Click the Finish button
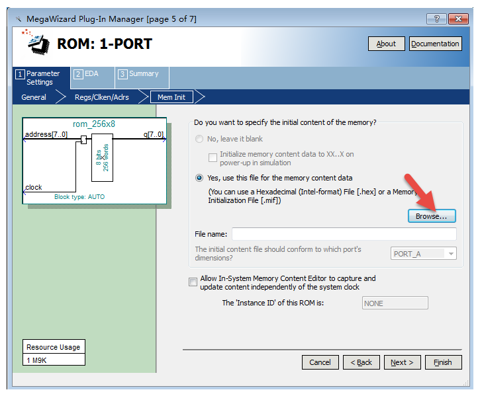 click(x=444, y=362)
